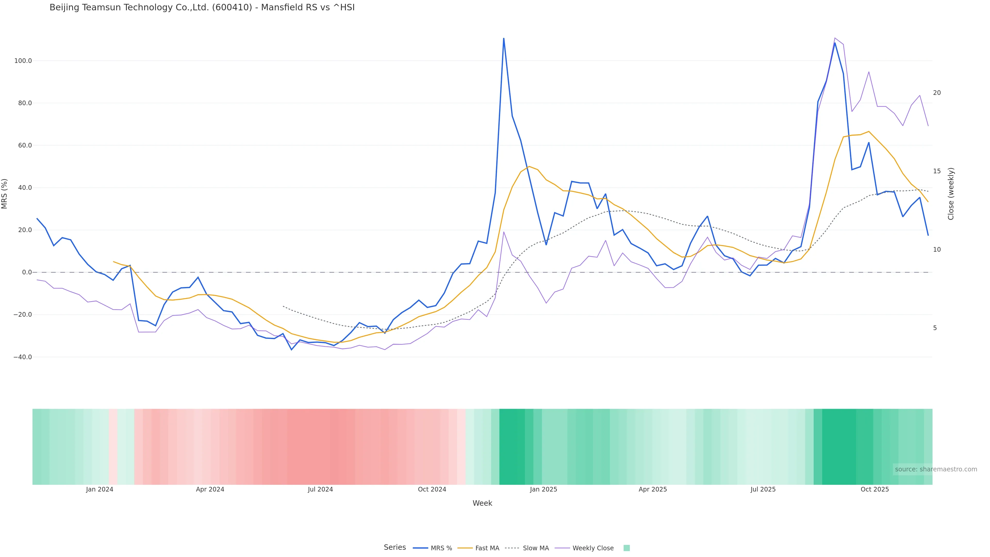Image resolution: width=990 pixels, height=557 pixels.
Task: Click the 'Jan 2025' x-axis tick label
Action: pyautogui.click(x=543, y=489)
